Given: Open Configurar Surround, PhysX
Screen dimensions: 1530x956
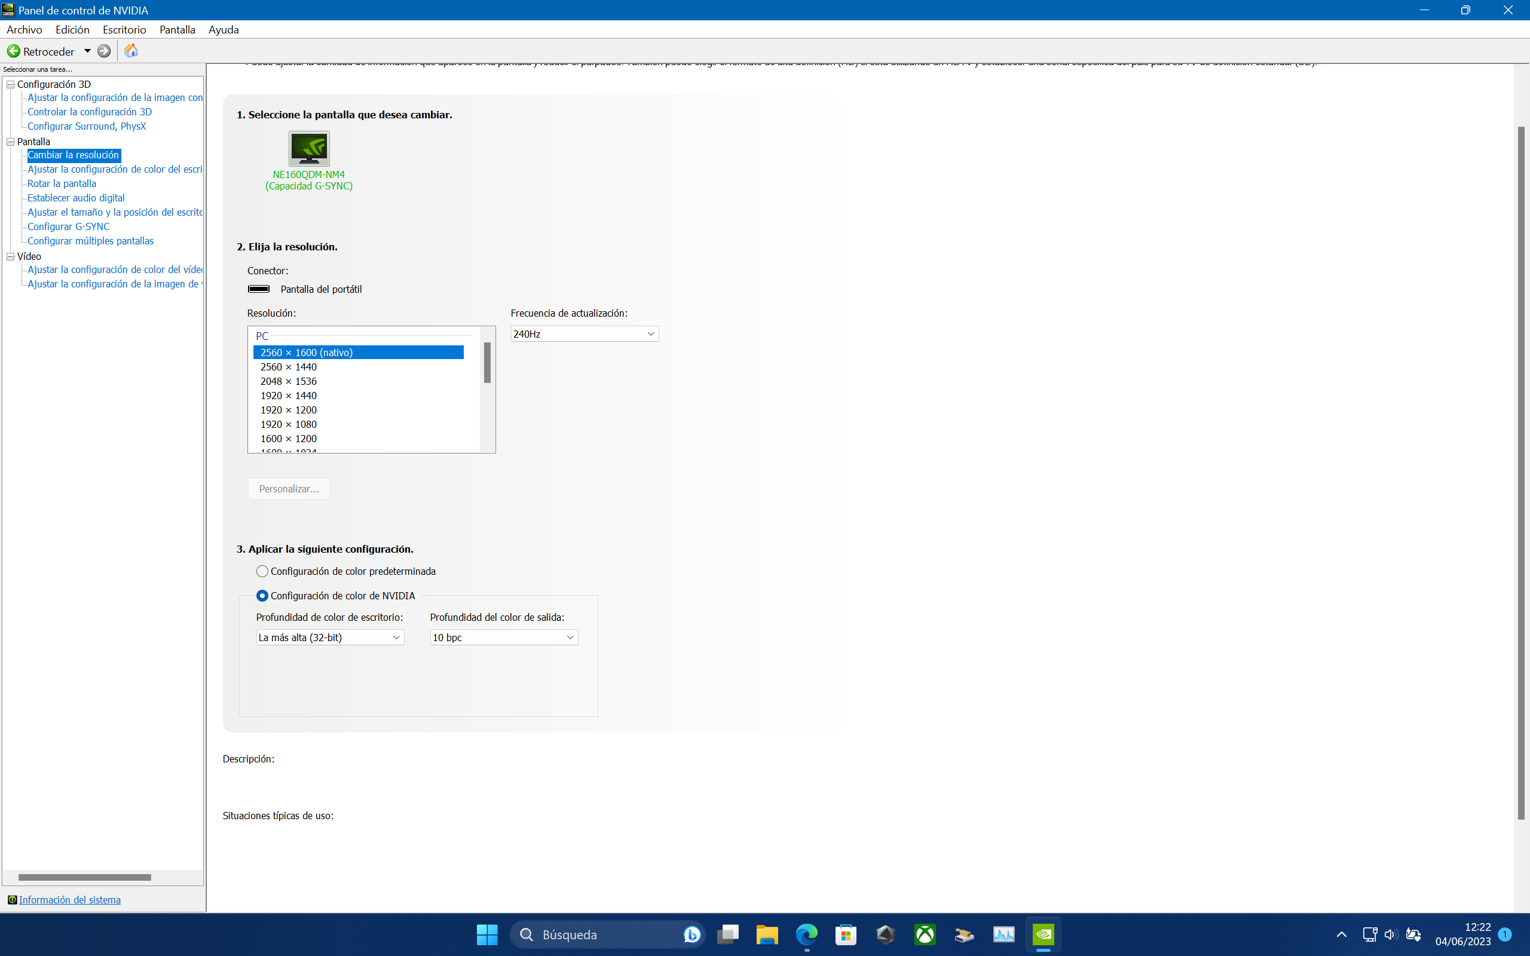Looking at the screenshot, I should [87, 127].
